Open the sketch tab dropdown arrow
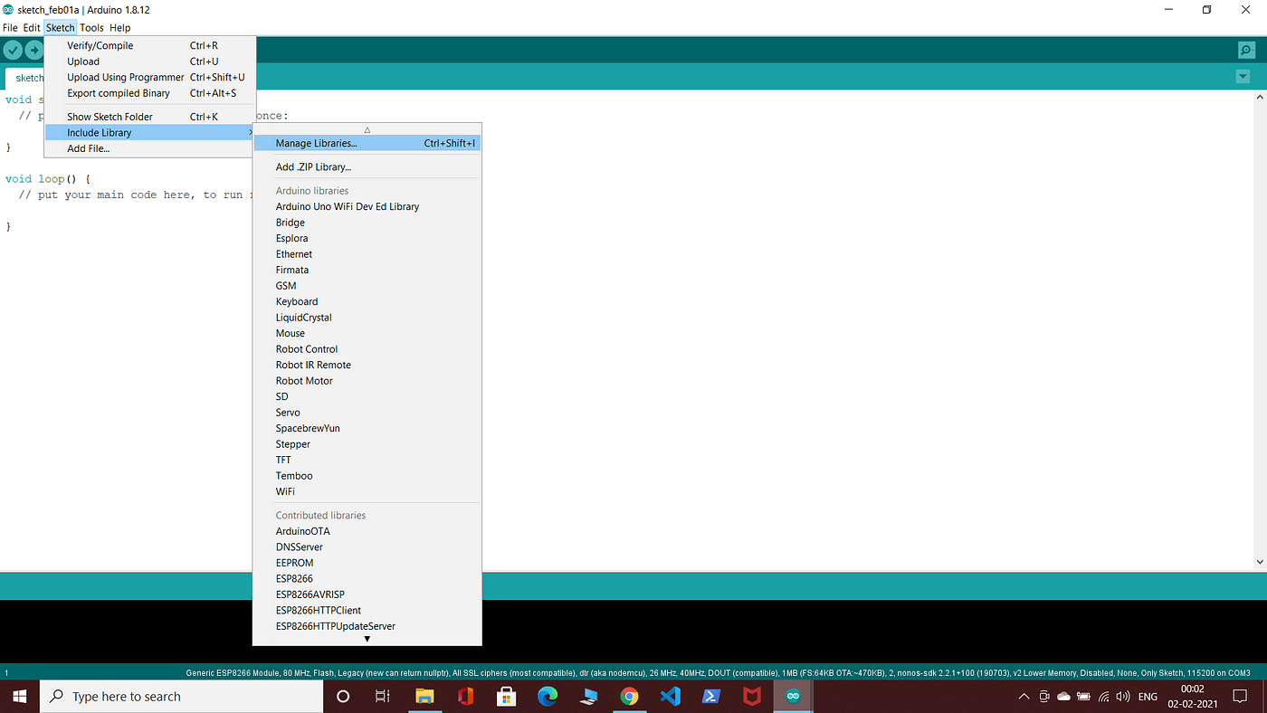Image resolution: width=1267 pixels, height=713 pixels. 1243,77
